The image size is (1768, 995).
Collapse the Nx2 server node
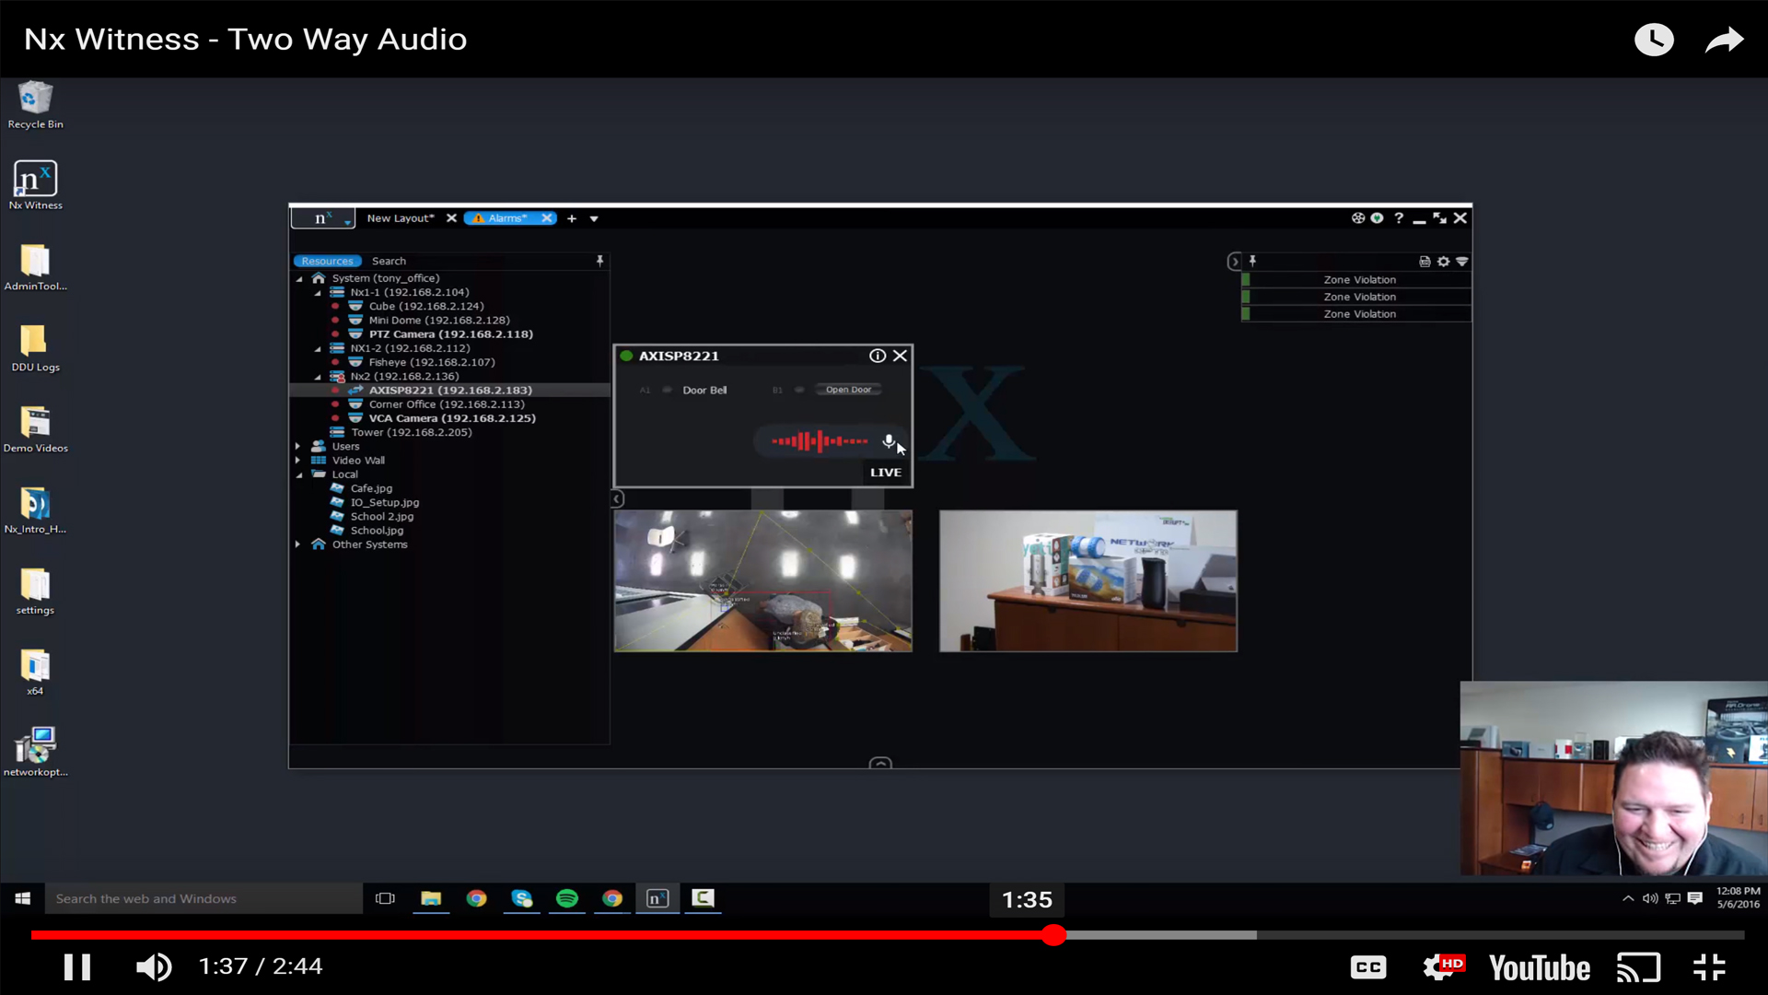tap(318, 377)
